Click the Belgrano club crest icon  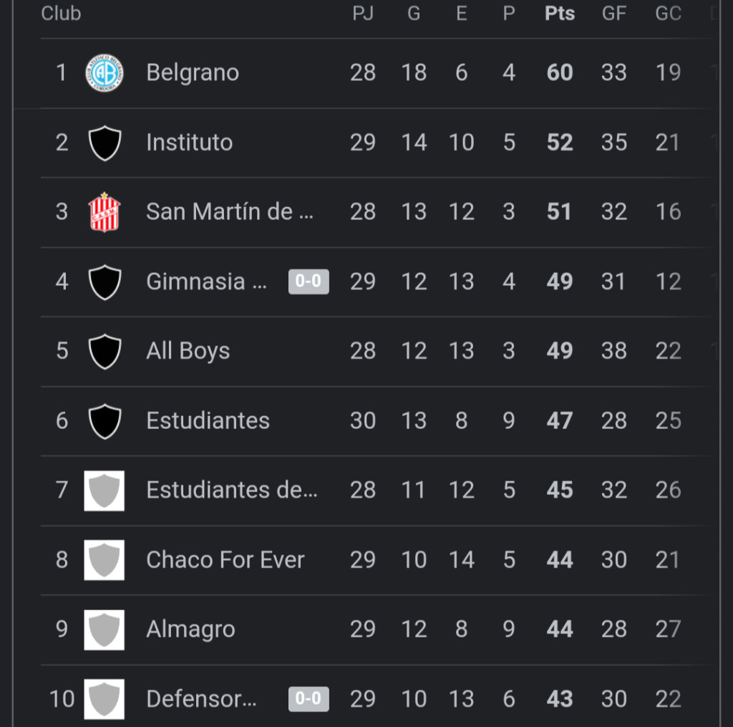[x=105, y=73]
